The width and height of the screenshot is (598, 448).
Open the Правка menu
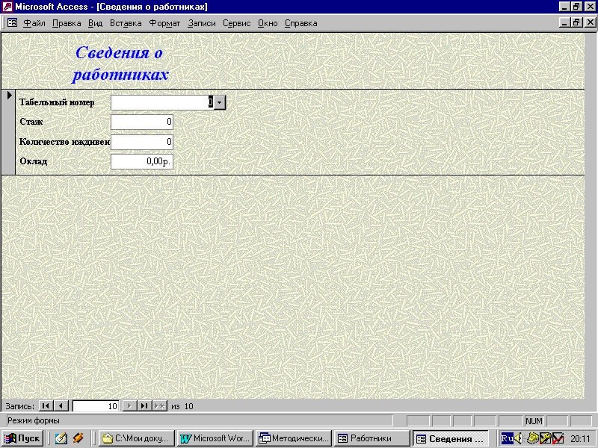point(67,23)
